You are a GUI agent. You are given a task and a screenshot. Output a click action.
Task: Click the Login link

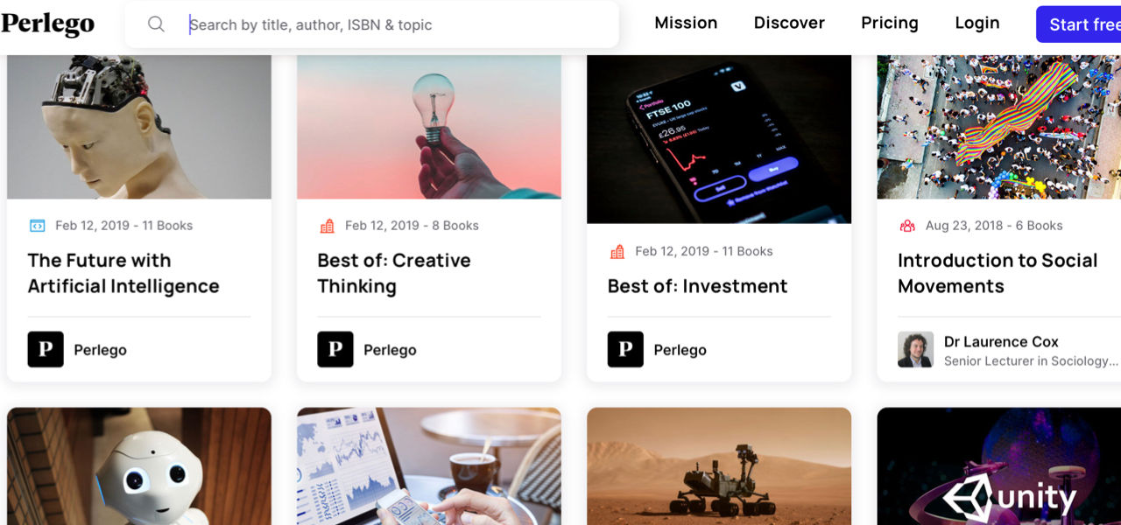click(x=977, y=24)
